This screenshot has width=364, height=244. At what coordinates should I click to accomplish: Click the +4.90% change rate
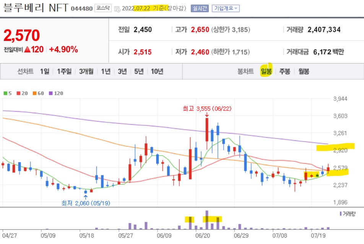coord(63,49)
